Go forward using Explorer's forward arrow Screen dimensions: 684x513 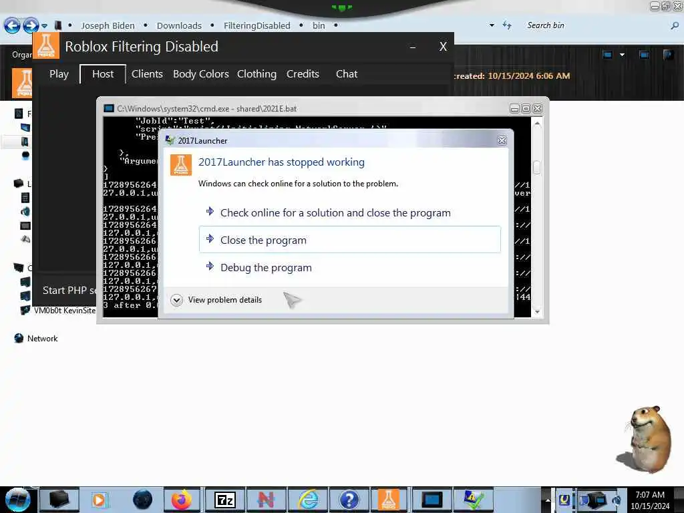click(31, 25)
